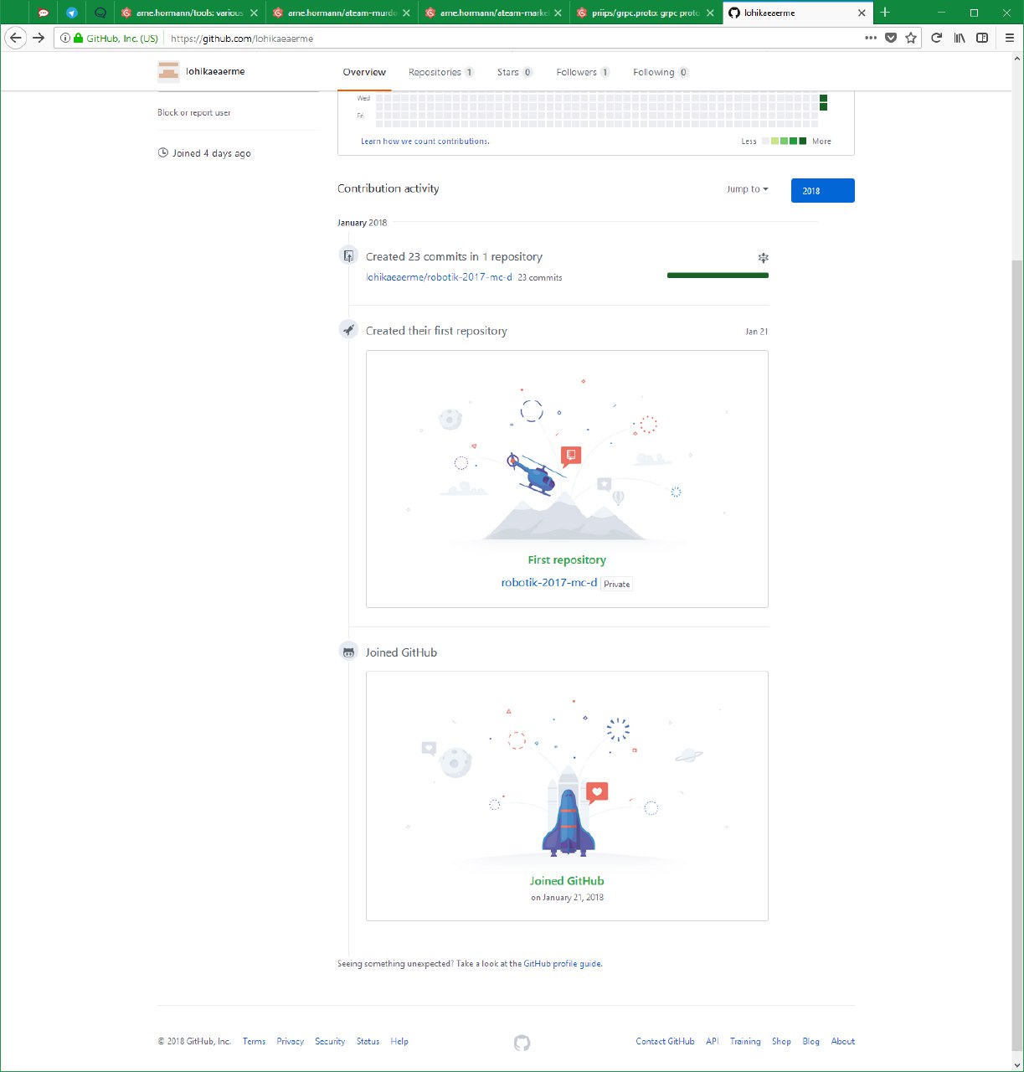This screenshot has height=1072, width=1024.
Task: Open new tab with plus icon
Action: pos(885,13)
